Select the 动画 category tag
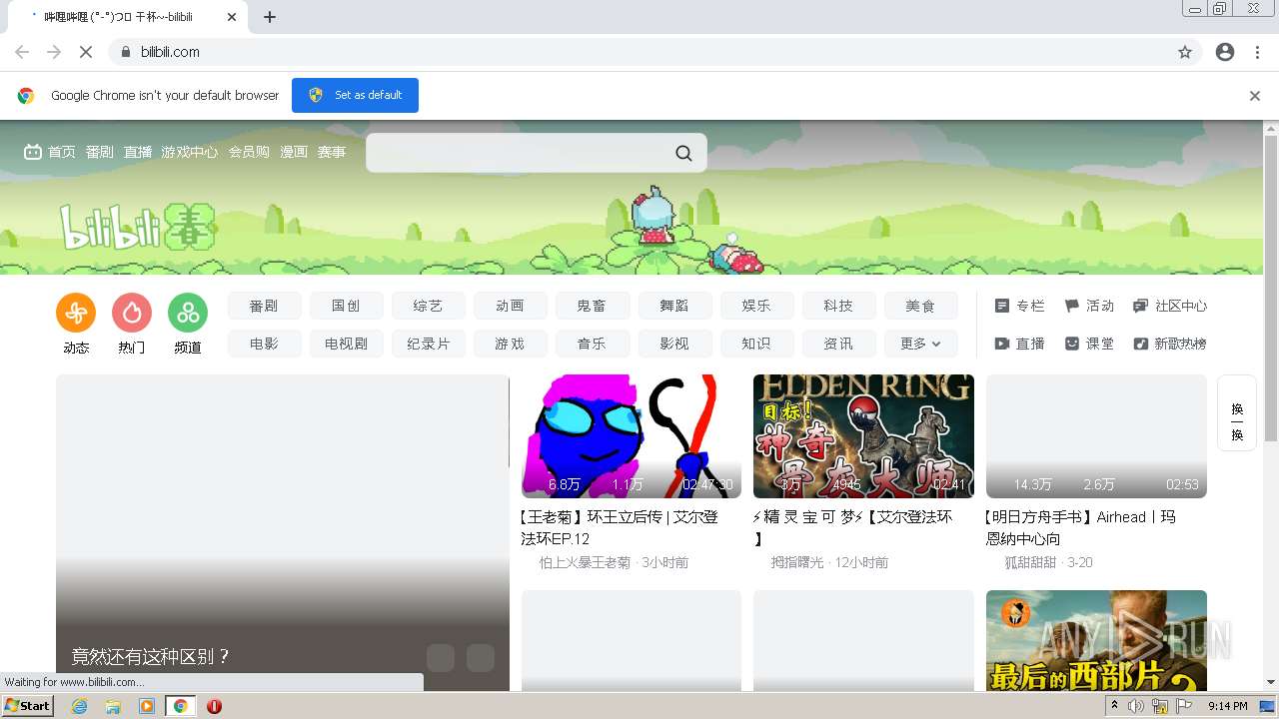Viewport: 1279px width, 719px height. [x=510, y=306]
